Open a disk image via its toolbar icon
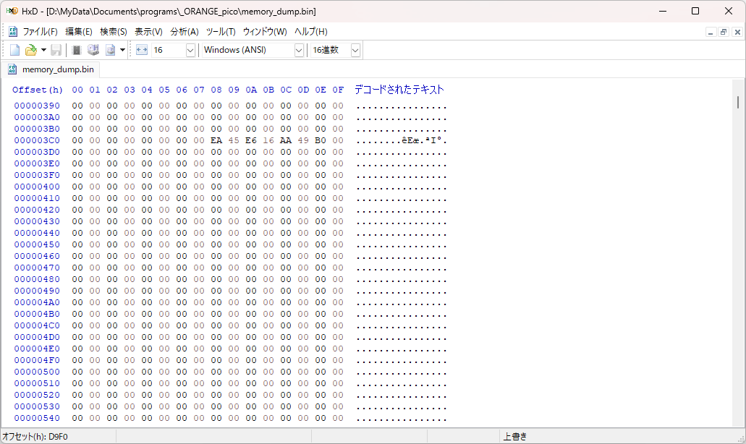746x444 pixels. click(x=111, y=49)
